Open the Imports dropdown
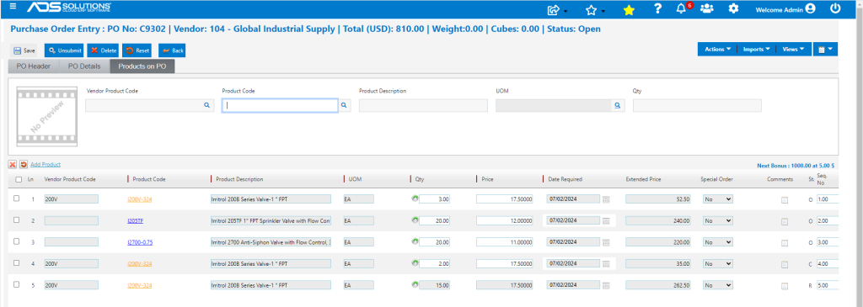 pos(756,49)
